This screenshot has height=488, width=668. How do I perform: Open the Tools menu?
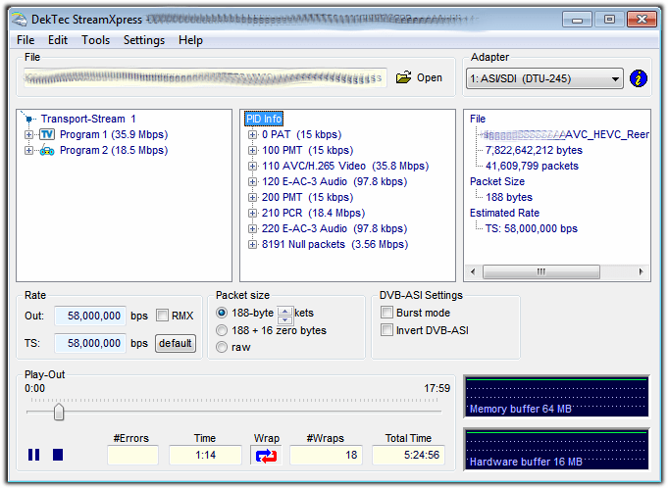[95, 40]
